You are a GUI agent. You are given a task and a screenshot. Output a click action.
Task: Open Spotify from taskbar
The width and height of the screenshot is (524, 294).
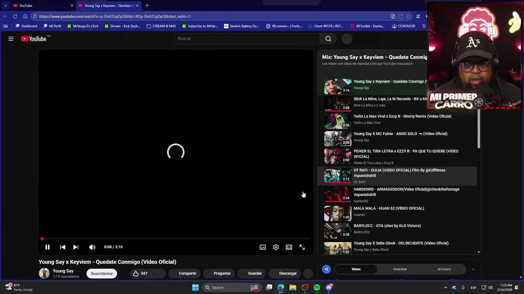coord(317,287)
